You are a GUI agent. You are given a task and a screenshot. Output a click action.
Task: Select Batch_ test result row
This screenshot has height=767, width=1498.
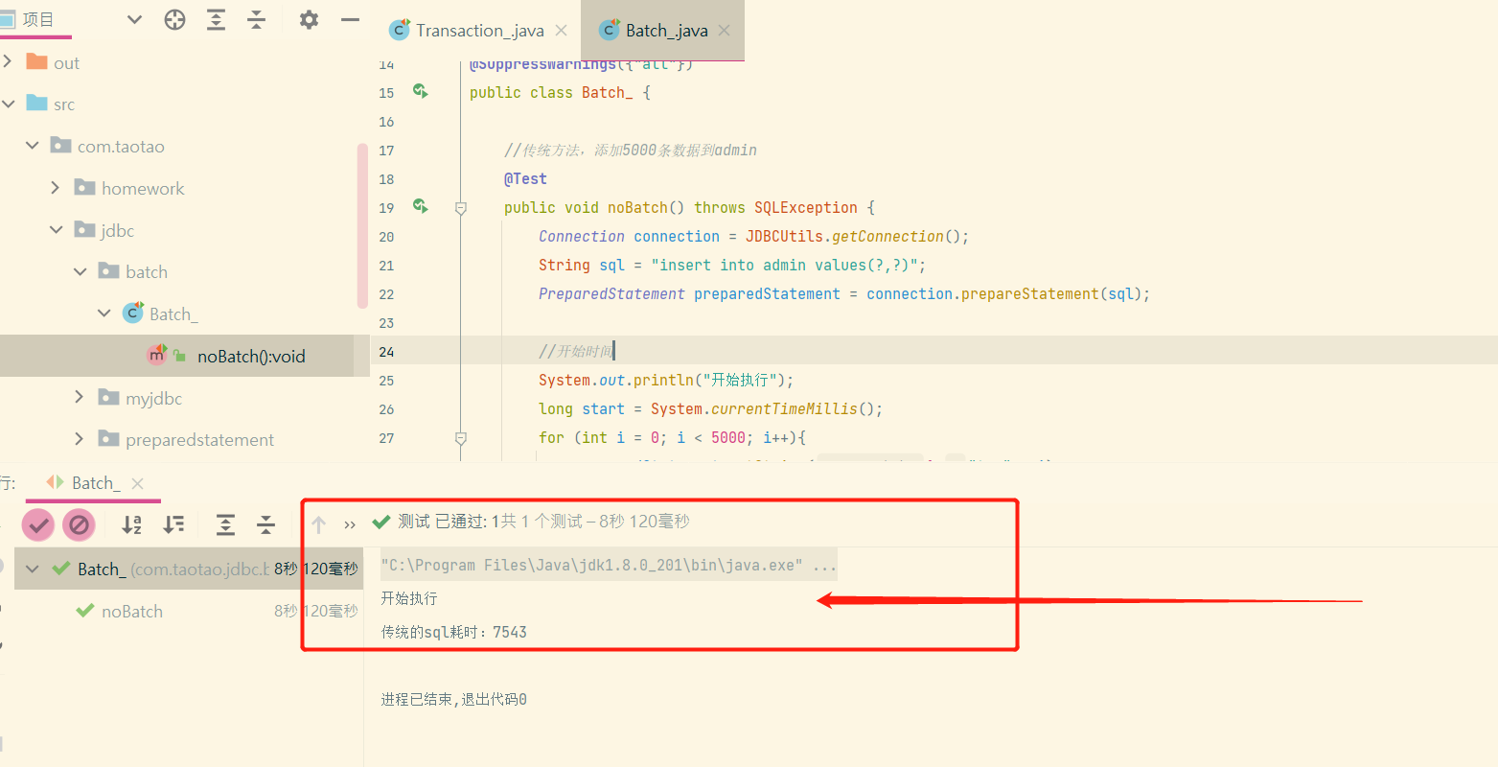[x=188, y=569]
